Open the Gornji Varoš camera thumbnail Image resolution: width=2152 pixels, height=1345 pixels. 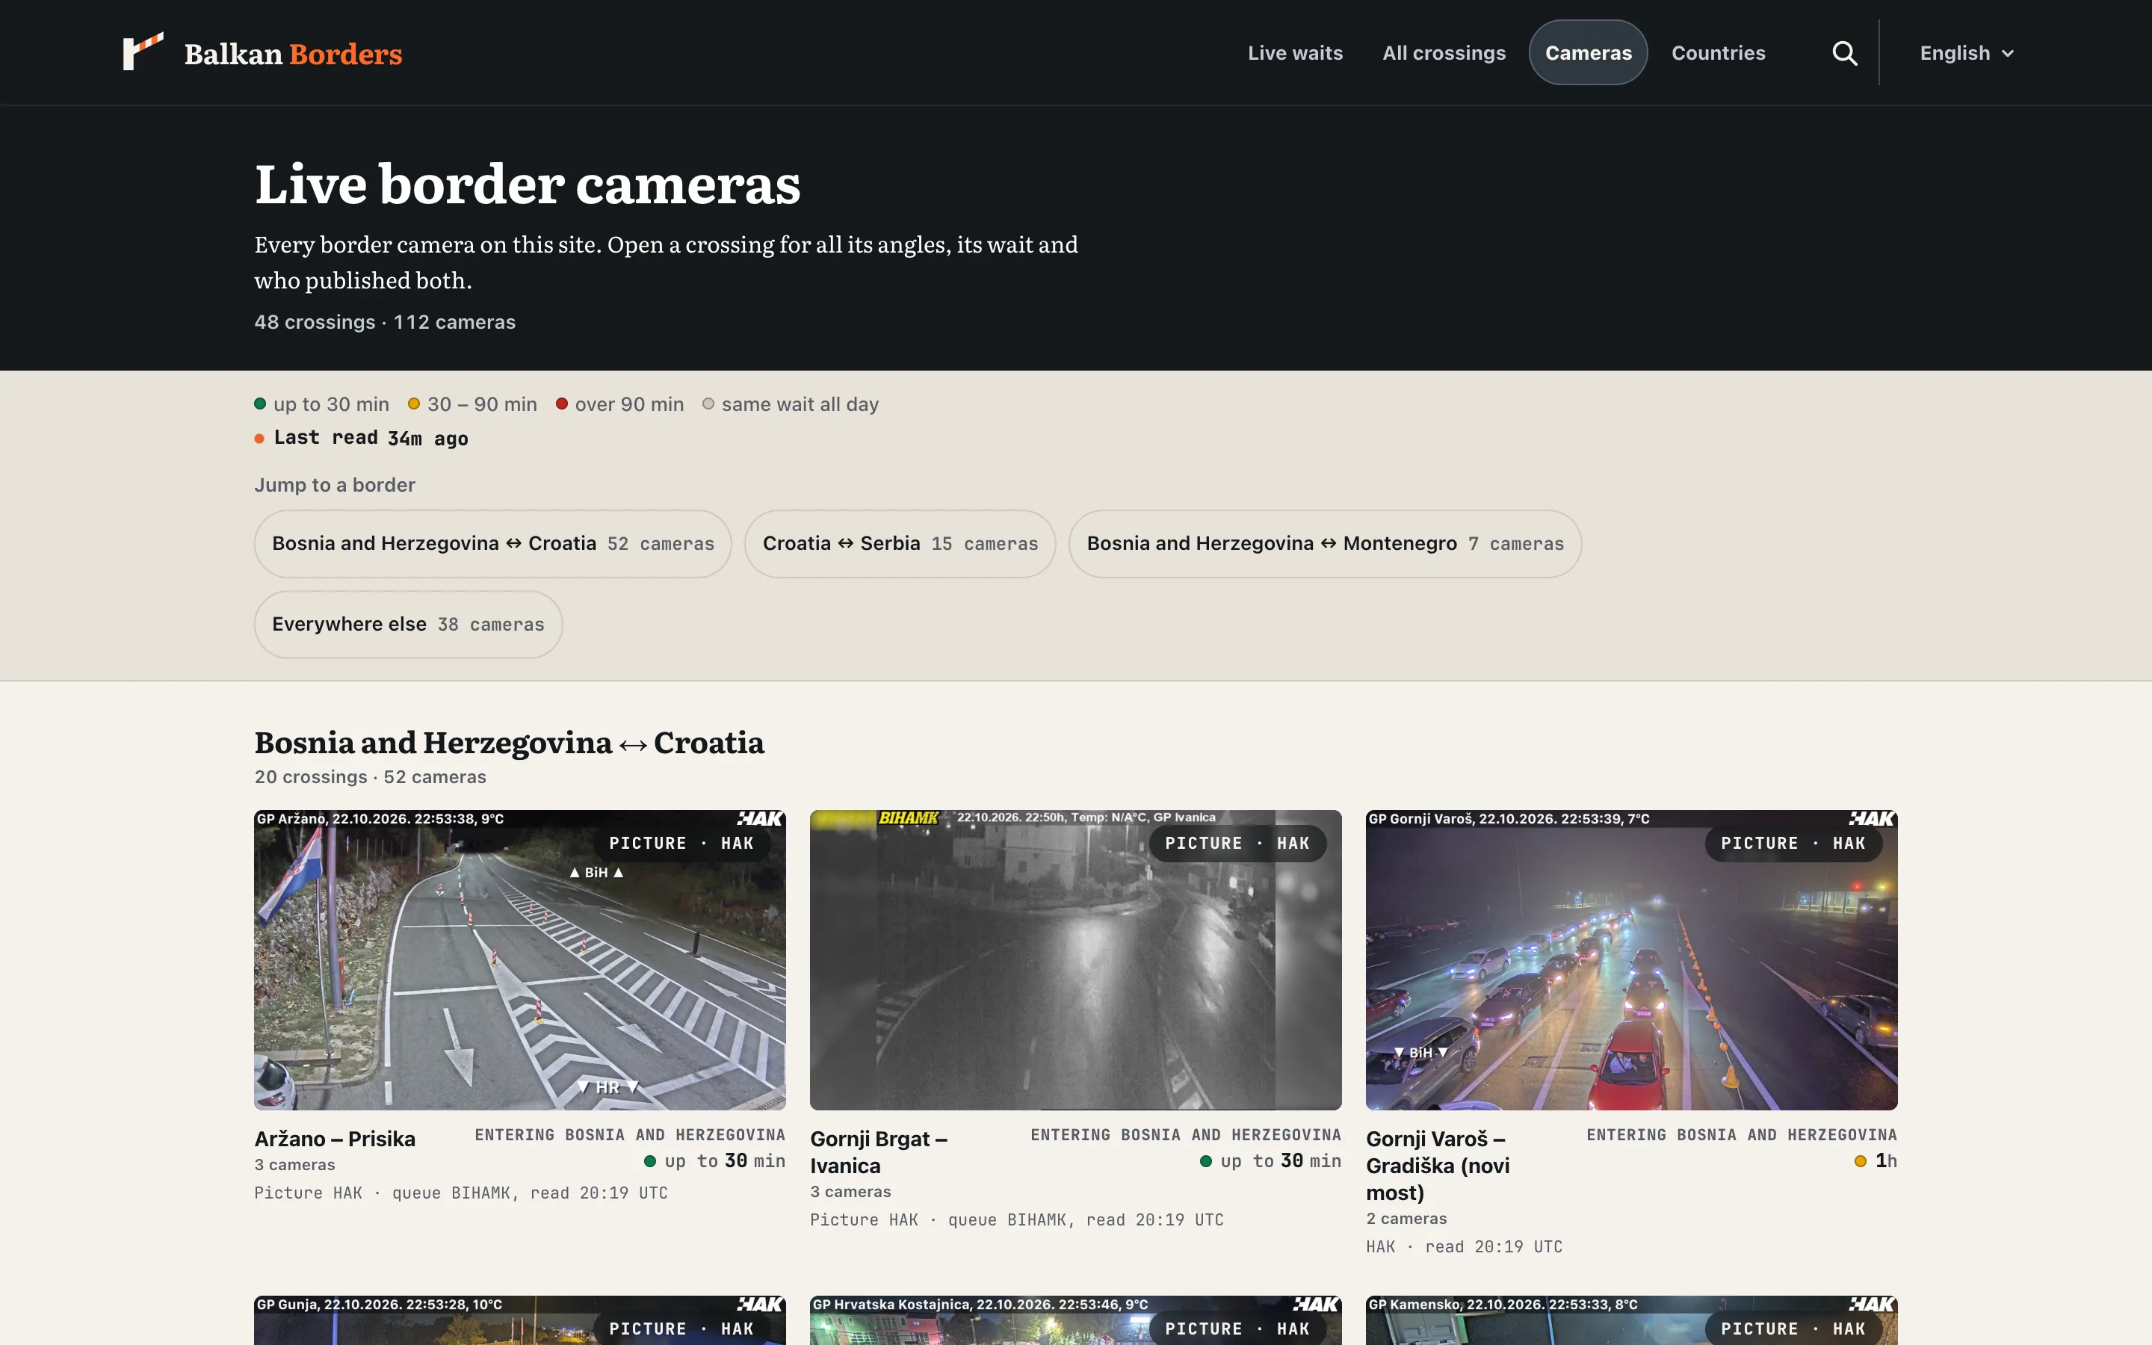[1631, 960]
